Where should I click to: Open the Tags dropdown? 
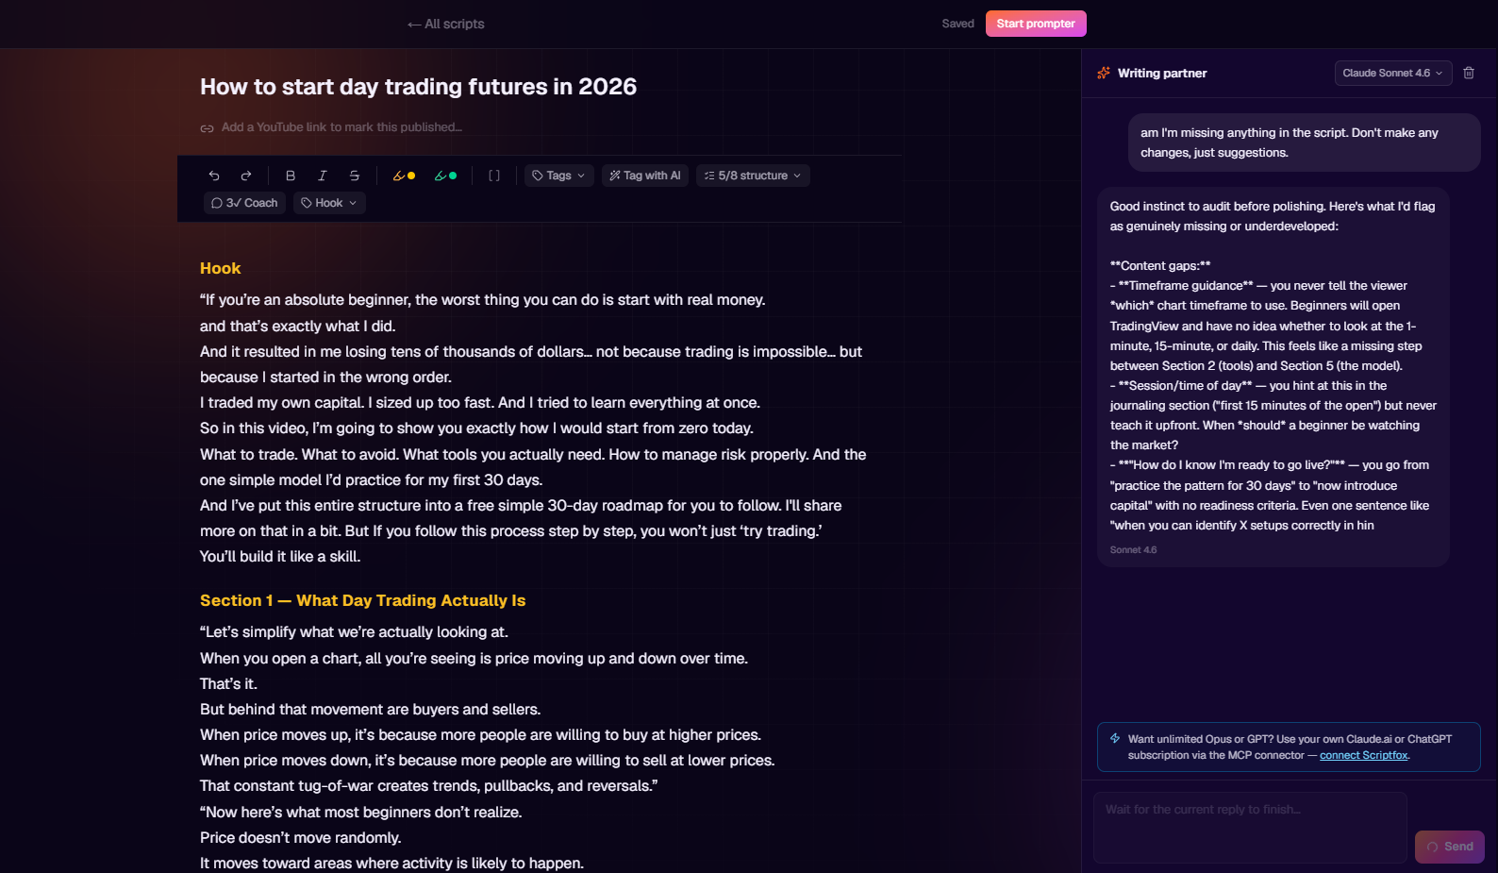559,176
